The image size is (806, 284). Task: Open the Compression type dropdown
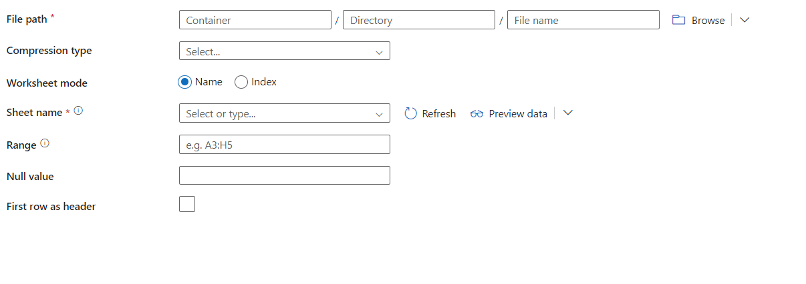pyautogui.click(x=284, y=51)
